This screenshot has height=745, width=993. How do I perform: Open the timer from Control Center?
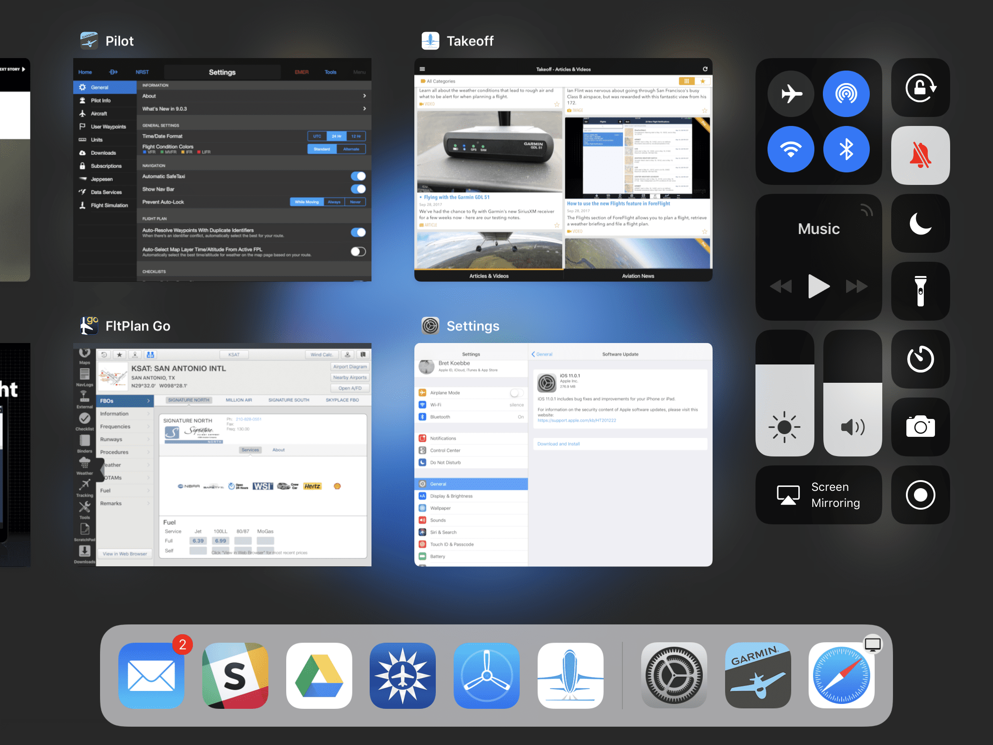(x=920, y=359)
